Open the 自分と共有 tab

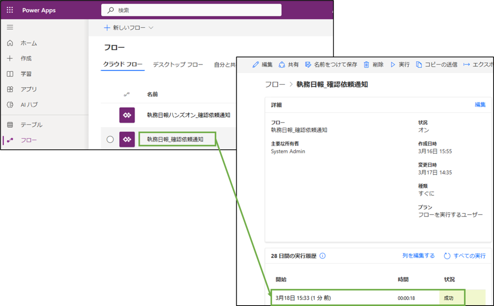[225, 65]
